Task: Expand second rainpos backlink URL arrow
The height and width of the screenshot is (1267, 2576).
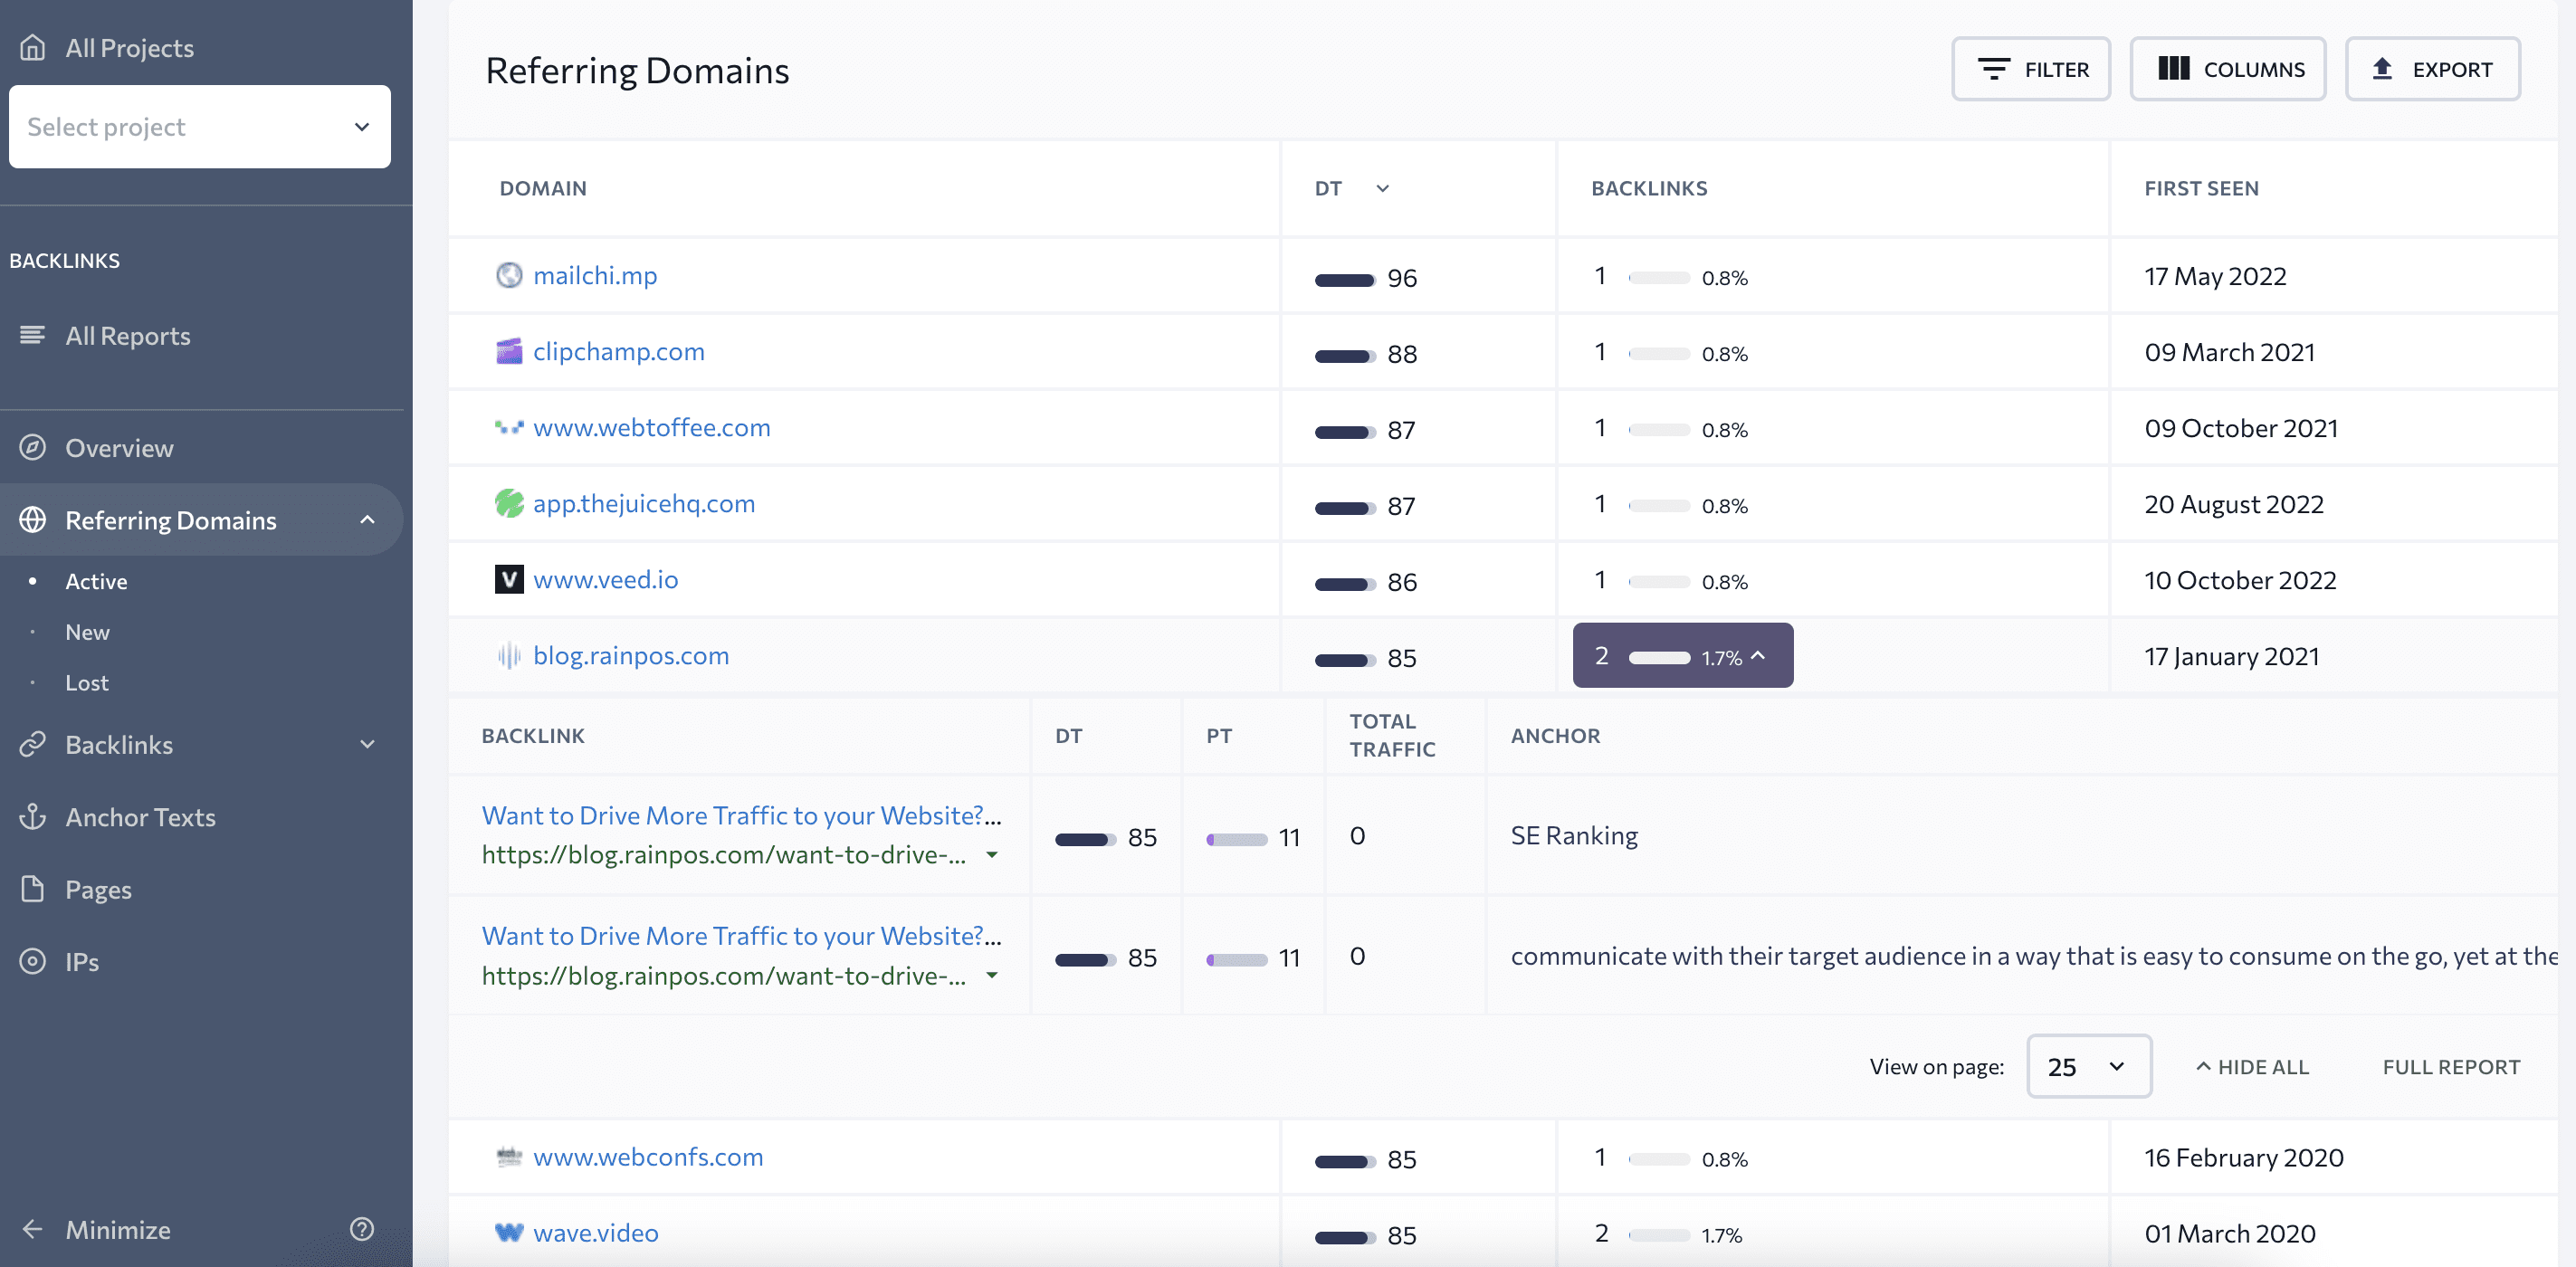Action: pos(991,975)
